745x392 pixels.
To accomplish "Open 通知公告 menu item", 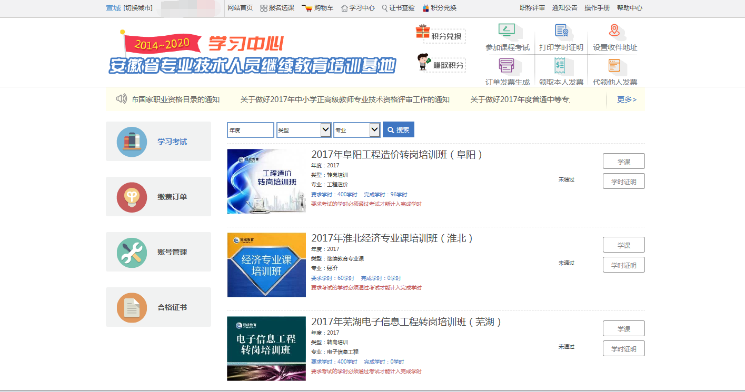I will pos(564,8).
